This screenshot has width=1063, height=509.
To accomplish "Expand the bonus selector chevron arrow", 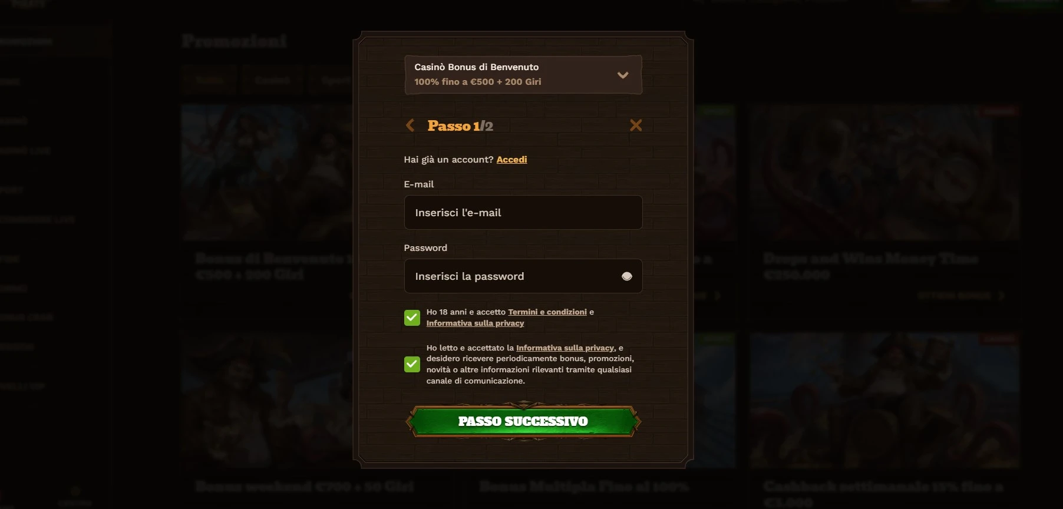I will 623,75.
